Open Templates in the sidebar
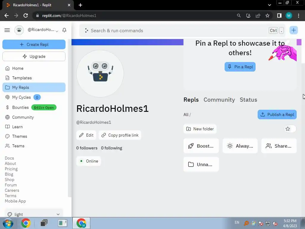The image size is (305, 229). tap(34, 78)
